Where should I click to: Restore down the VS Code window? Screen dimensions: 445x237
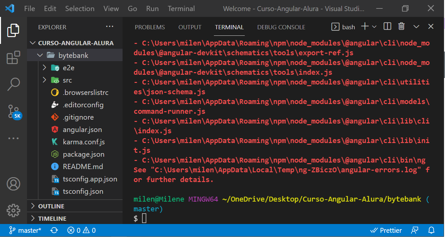point(405,8)
